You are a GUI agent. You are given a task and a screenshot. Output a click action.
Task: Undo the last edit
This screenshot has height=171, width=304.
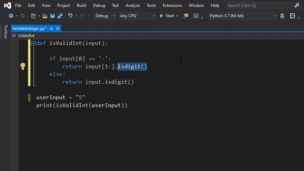pyautogui.click(x=70, y=16)
